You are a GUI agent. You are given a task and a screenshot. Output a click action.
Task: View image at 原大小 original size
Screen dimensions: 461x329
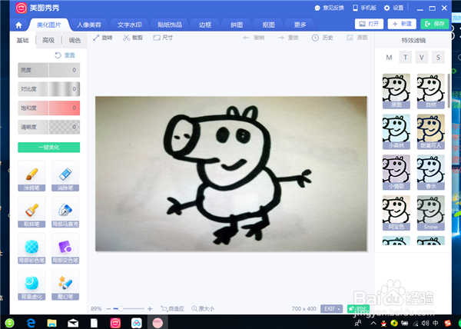click(203, 309)
